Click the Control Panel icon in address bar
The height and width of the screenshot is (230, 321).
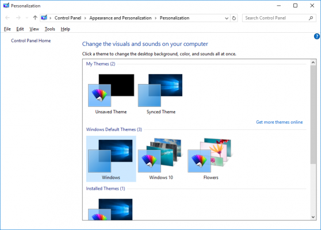click(x=44, y=18)
